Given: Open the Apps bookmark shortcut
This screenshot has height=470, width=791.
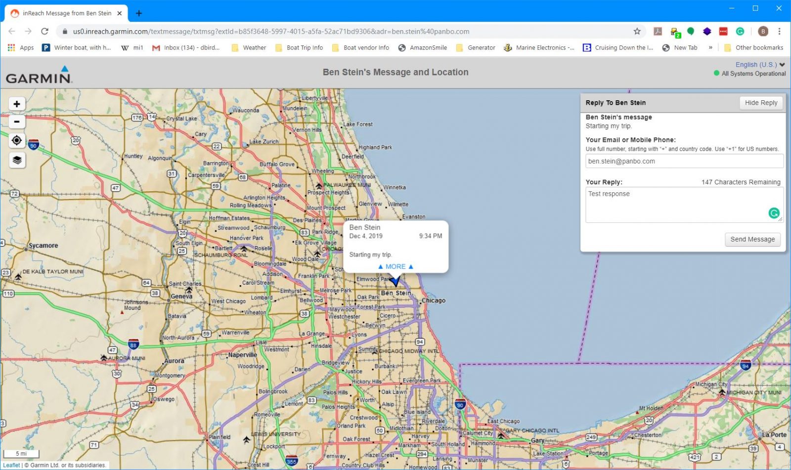Looking at the screenshot, I should coord(21,47).
